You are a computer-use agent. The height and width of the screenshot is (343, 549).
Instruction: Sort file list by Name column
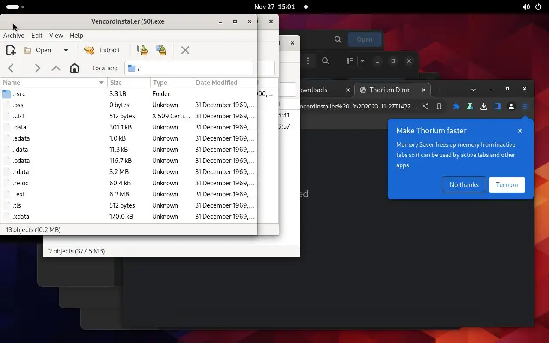tap(54, 83)
